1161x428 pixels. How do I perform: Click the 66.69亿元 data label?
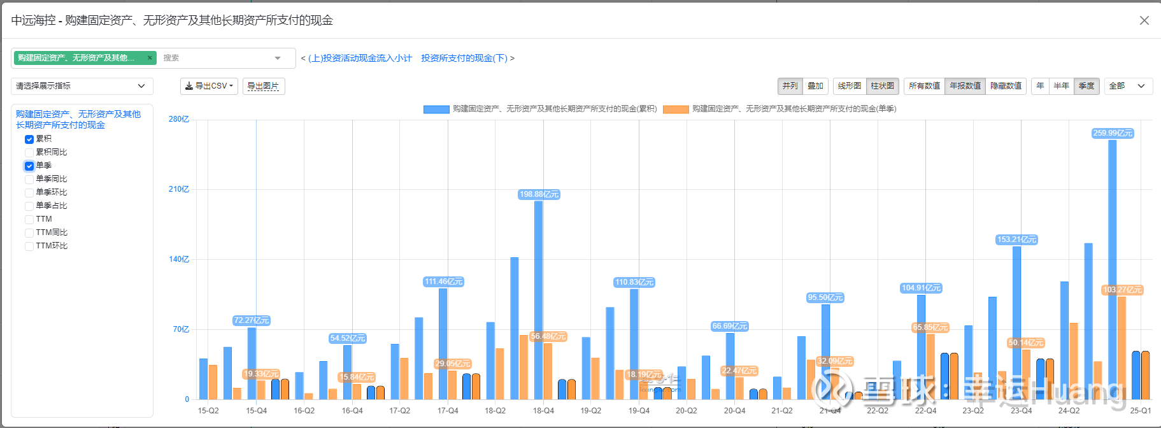click(730, 326)
